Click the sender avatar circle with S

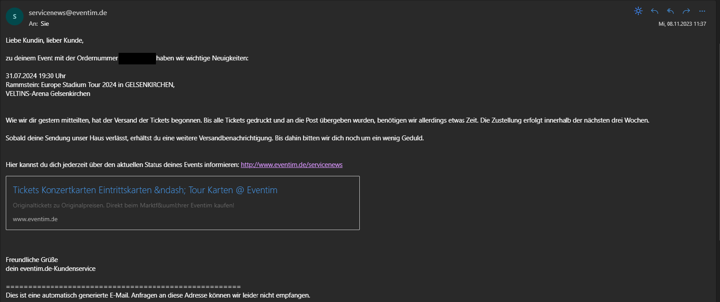15,17
